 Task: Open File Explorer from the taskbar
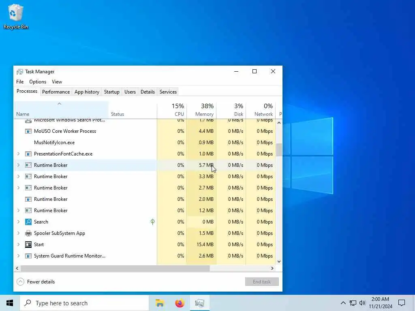pos(160,303)
